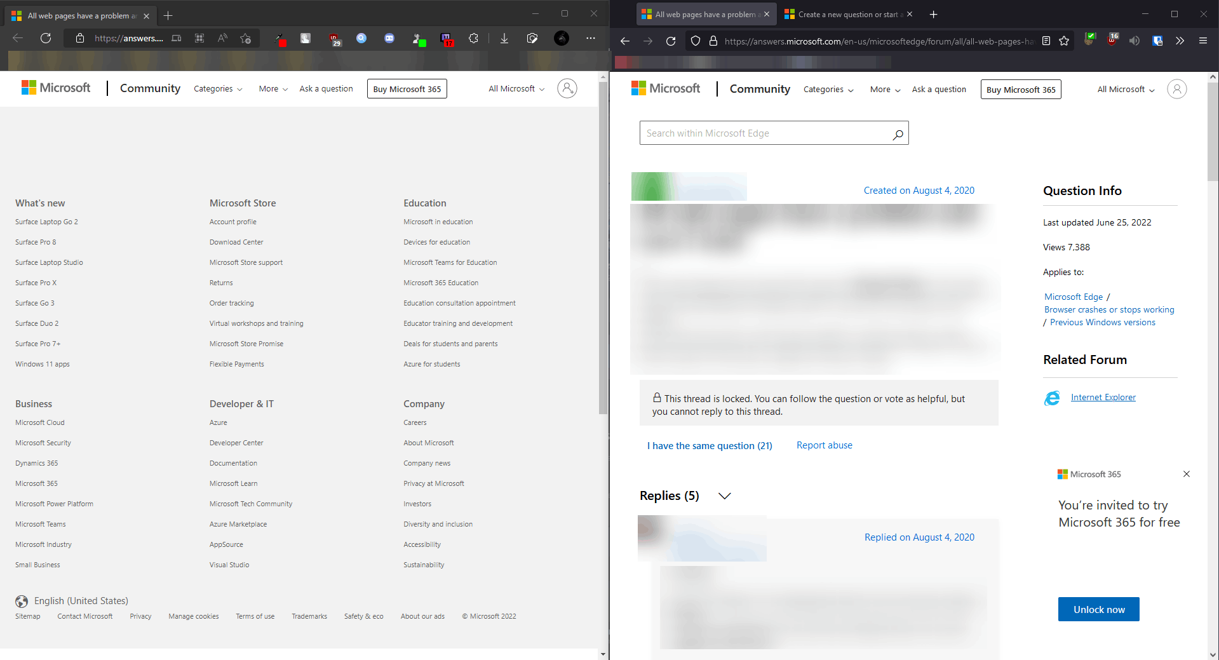Open a new tab in Firefox
The image size is (1219, 660).
[933, 14]
